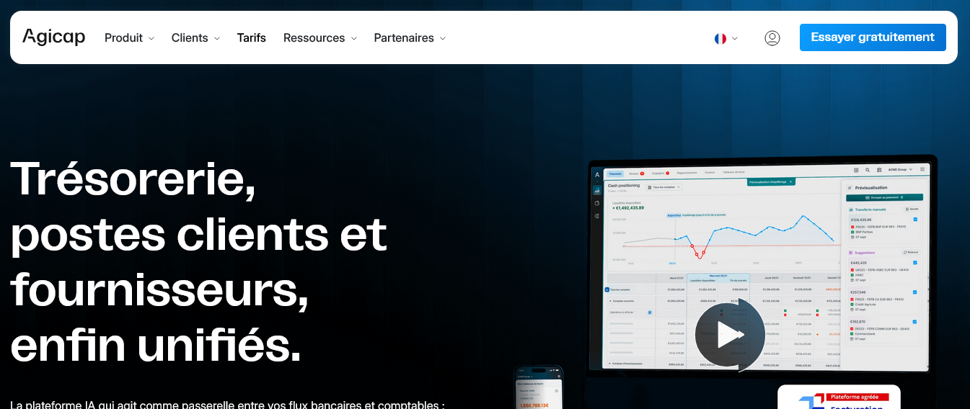Open the Ressources dropdown menu
The height and width of the screenshot is (409, 970).
click(320, 38)
